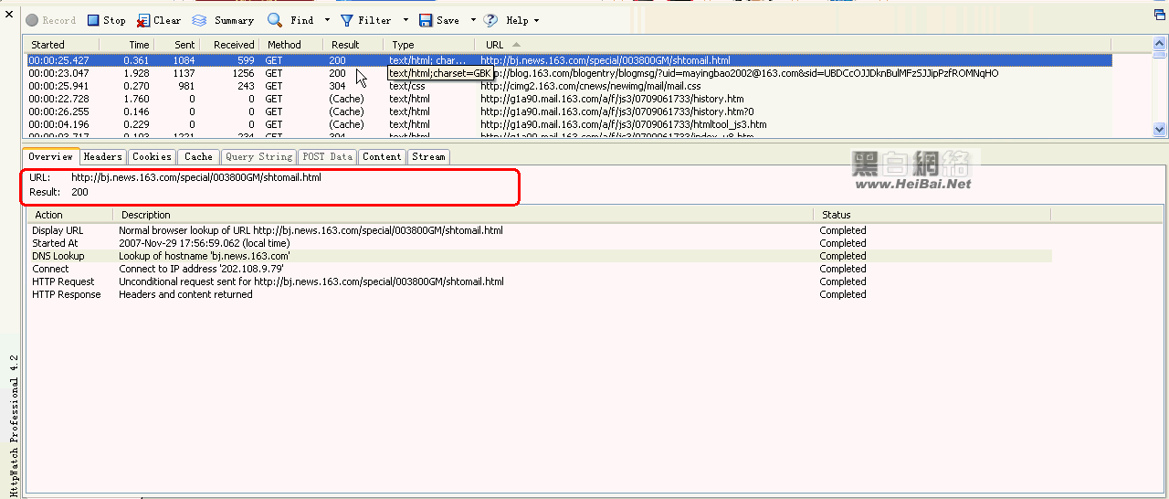Select the request started at 00:00:22.728
Screen dimensions: 1169x499
pos(568,99)
